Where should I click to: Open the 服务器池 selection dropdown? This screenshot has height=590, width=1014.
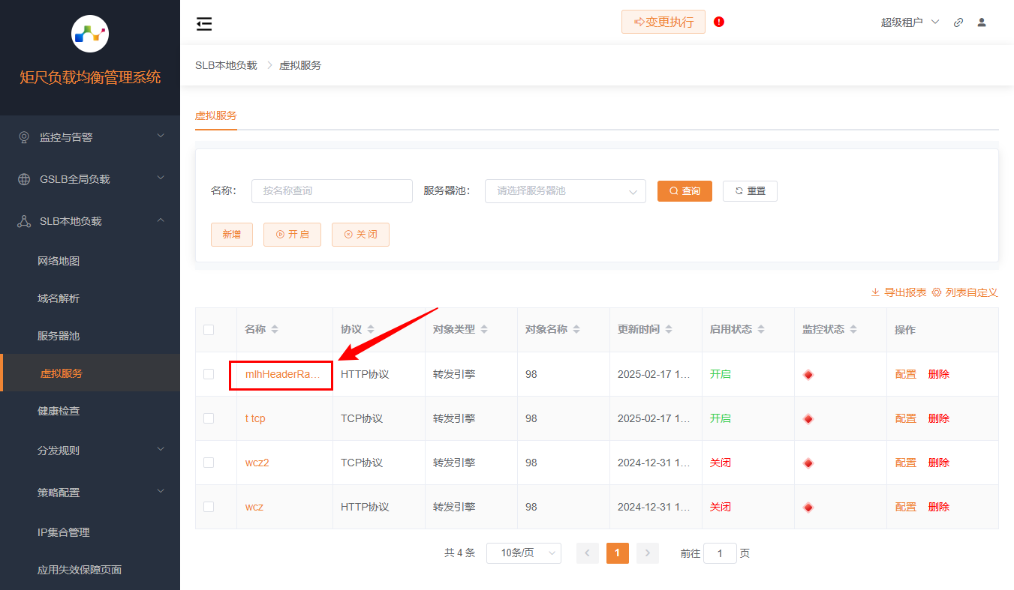pyautogui.click(x=565, y=191)
